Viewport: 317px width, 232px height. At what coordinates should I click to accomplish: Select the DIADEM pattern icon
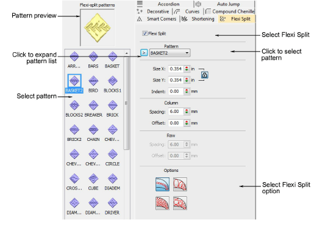point(112,179)
